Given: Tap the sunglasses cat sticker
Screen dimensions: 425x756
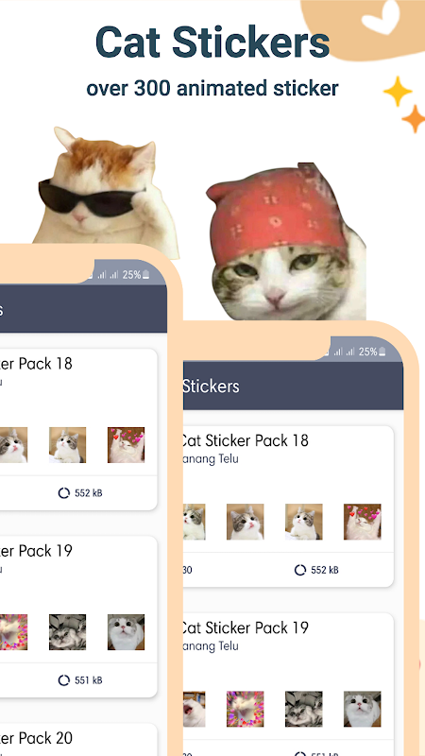Looking at the screenshot, I should coord(104,191).
